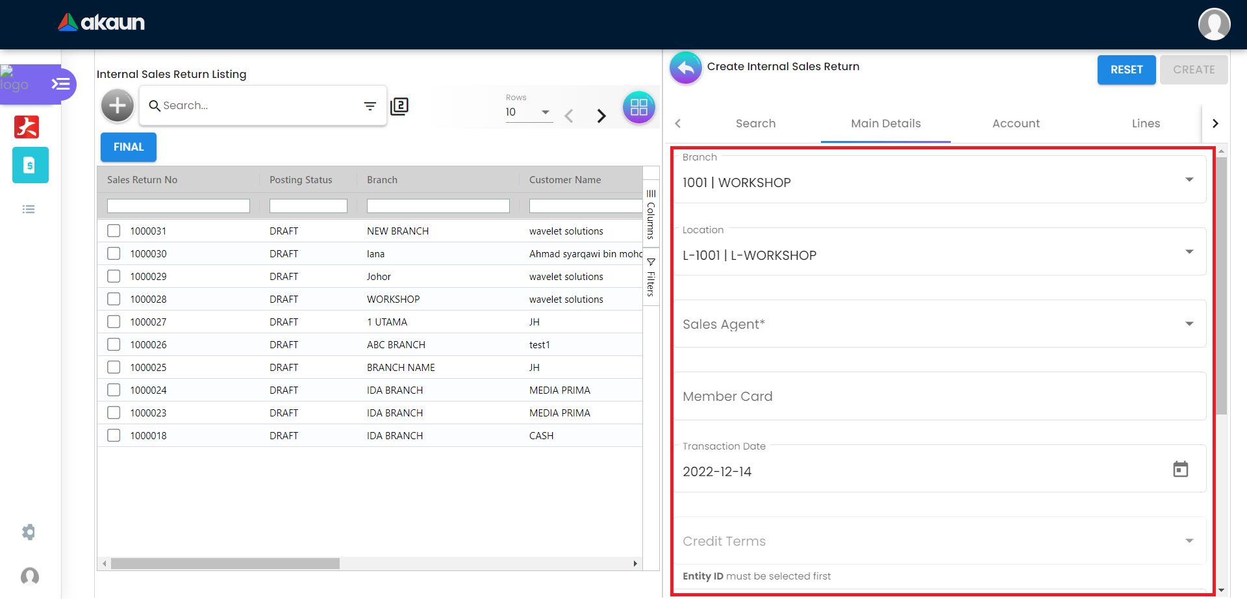Screen dimensions: 1247x599
Task: Tick the checkbox for row 1000028
Action: pos(114,299)
